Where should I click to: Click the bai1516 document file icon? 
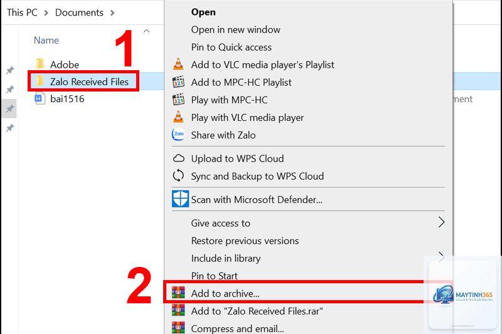click(x=40, y=98)
